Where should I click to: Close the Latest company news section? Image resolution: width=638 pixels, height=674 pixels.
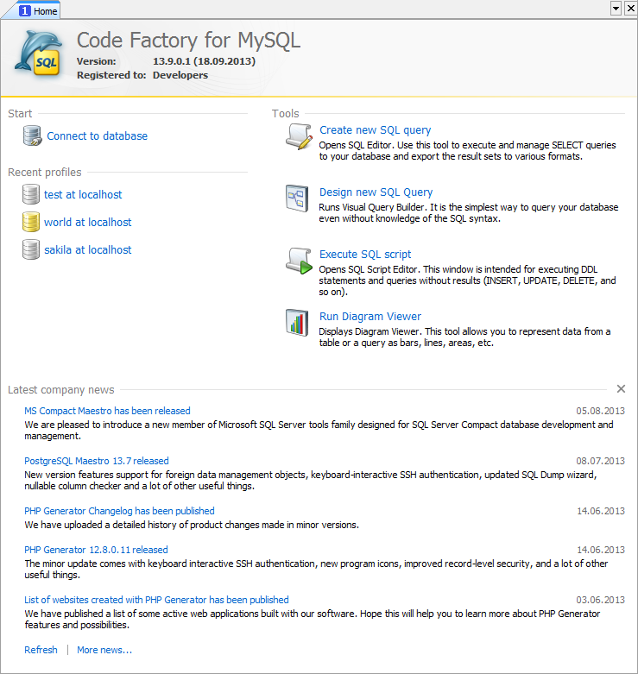point(621,389)
